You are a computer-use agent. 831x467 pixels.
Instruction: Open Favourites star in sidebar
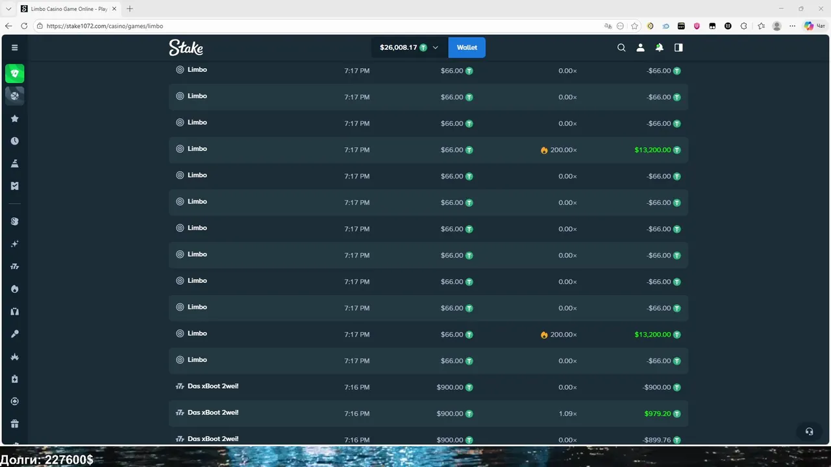coord(15,119)
